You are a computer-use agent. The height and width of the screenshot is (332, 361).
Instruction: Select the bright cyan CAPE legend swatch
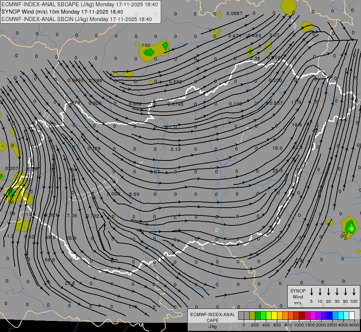(x=341, y=315)
